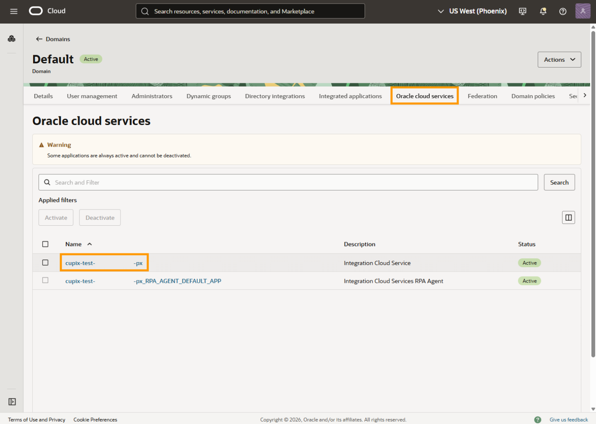Click the warning triangle icon
The image size is (596, 424).
tap(41, 145)
